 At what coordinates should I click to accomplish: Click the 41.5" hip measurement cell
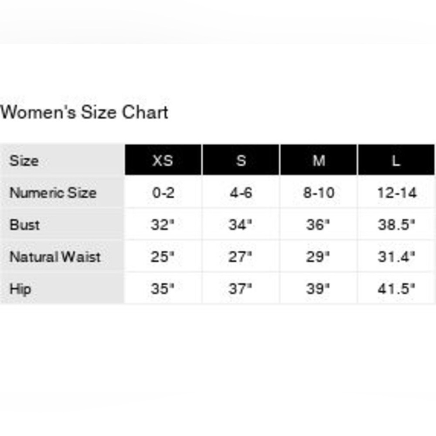[396, 289]
